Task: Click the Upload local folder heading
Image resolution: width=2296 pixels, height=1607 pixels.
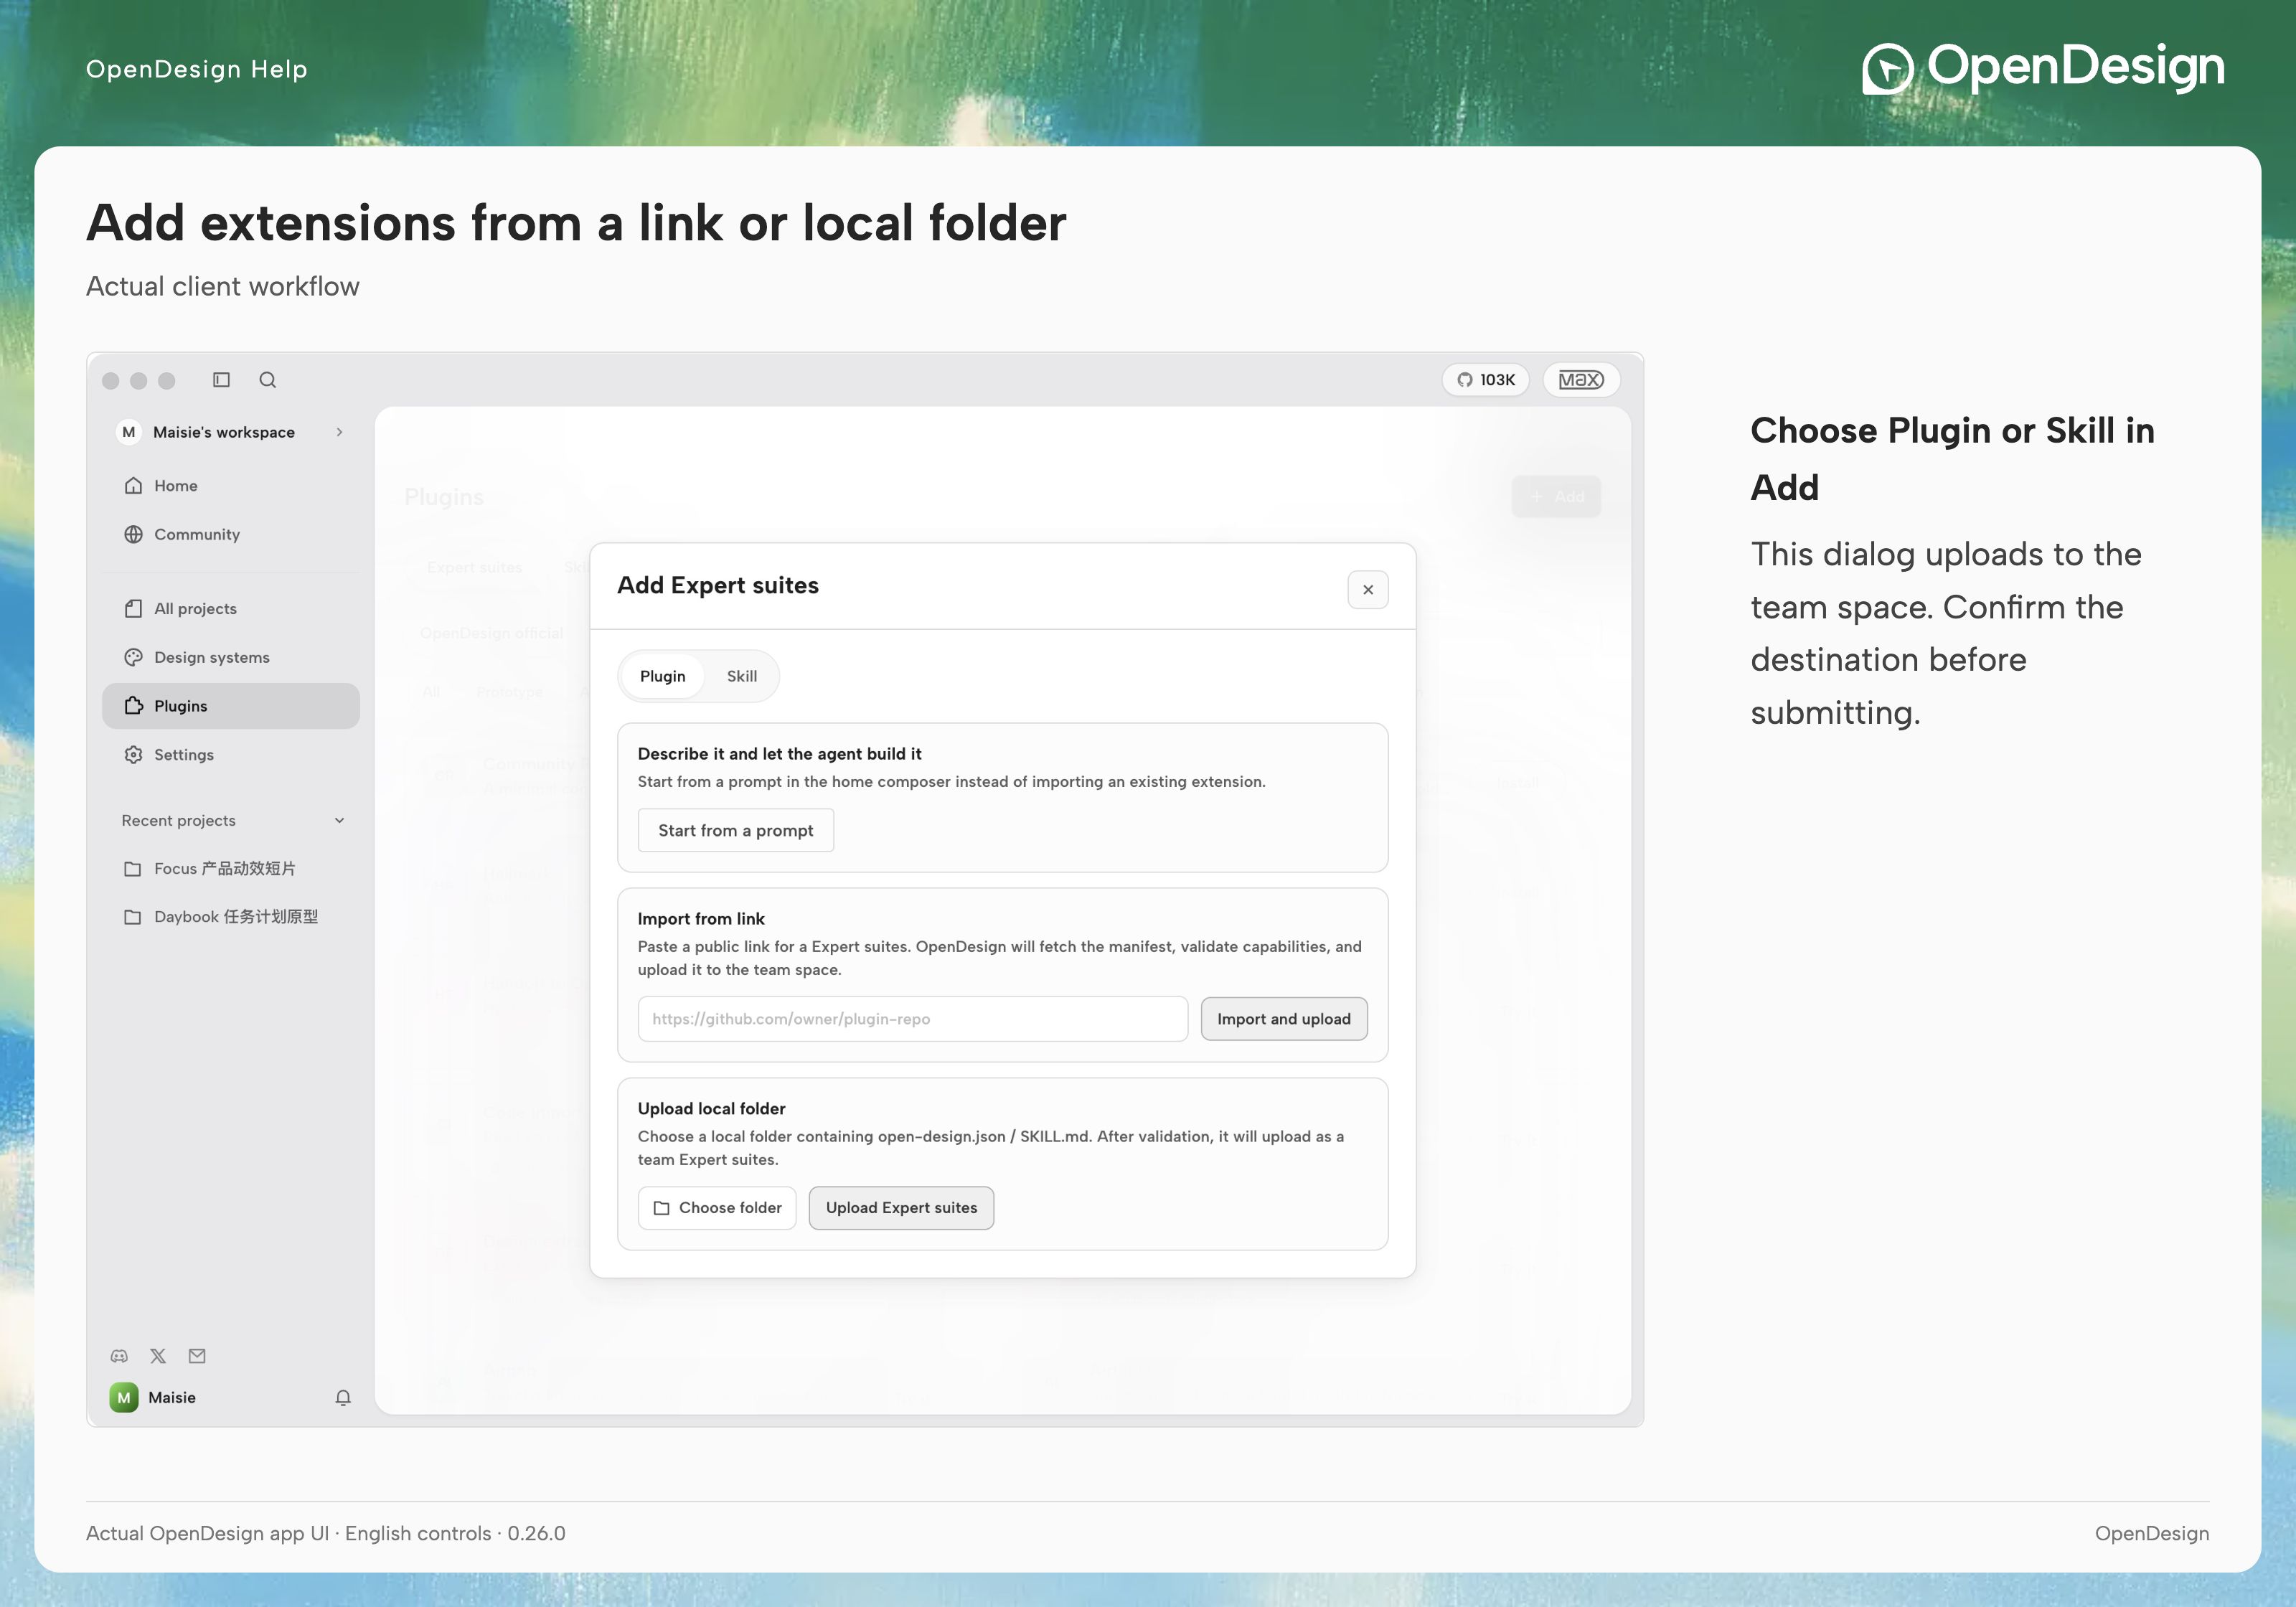Action: (711, 1109)
